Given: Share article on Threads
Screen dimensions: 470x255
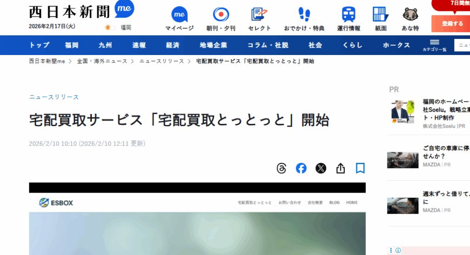Looking at the screenshot, I should [x=281, y=168].
